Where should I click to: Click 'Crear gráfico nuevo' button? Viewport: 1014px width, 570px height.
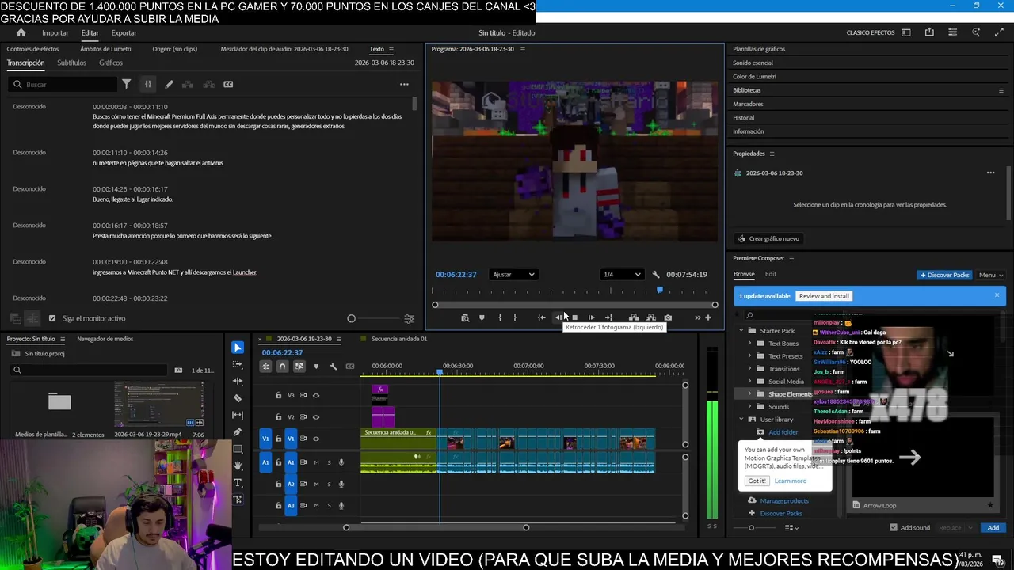[768, 238]
